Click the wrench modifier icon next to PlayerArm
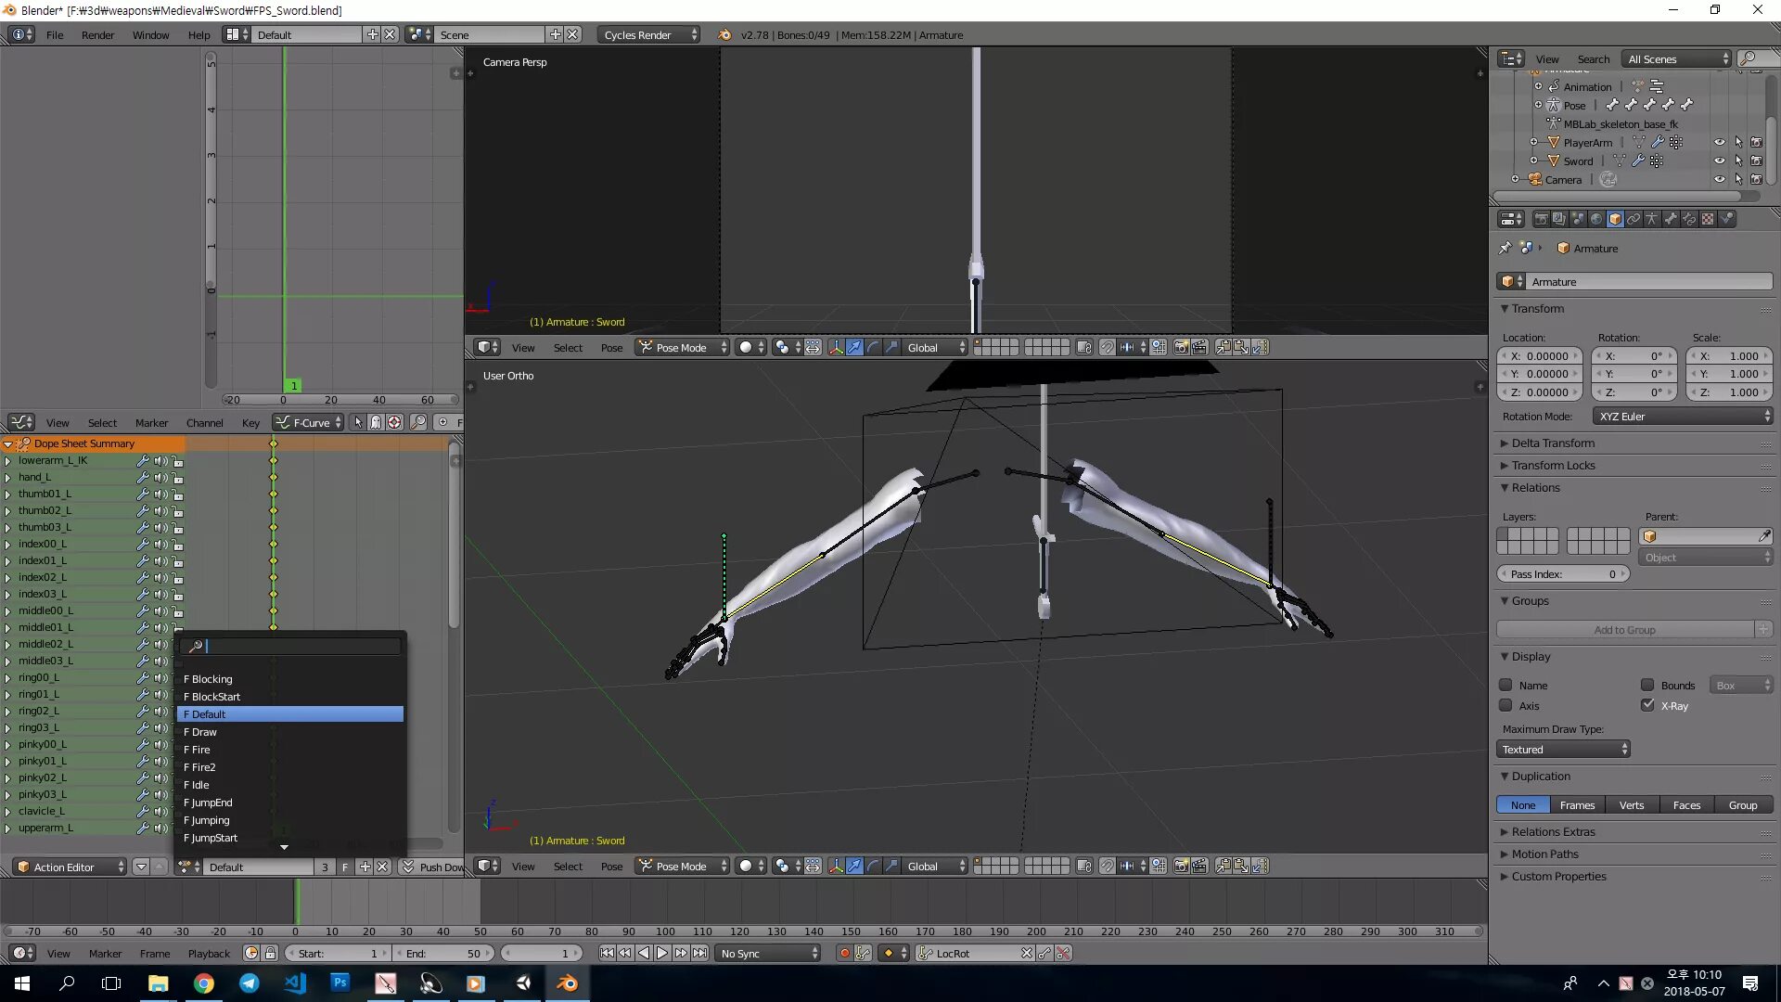 click(x=1658, y=142)
